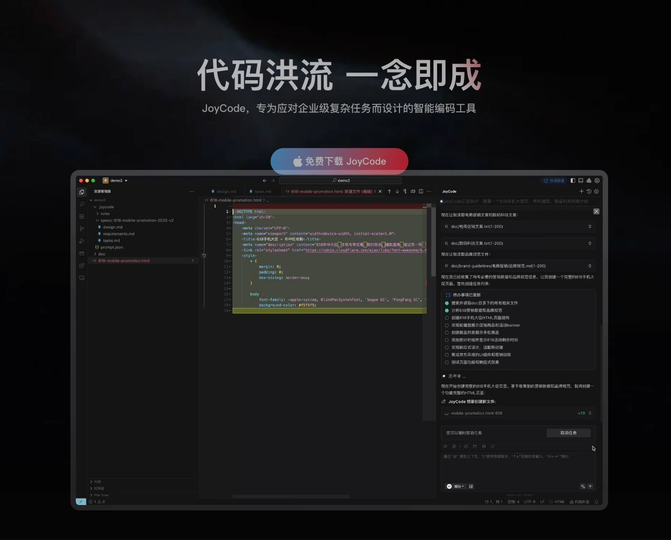Screen dimensions: 671x540
Task: Click the notification bell in status bar
Action: point(596,502)
